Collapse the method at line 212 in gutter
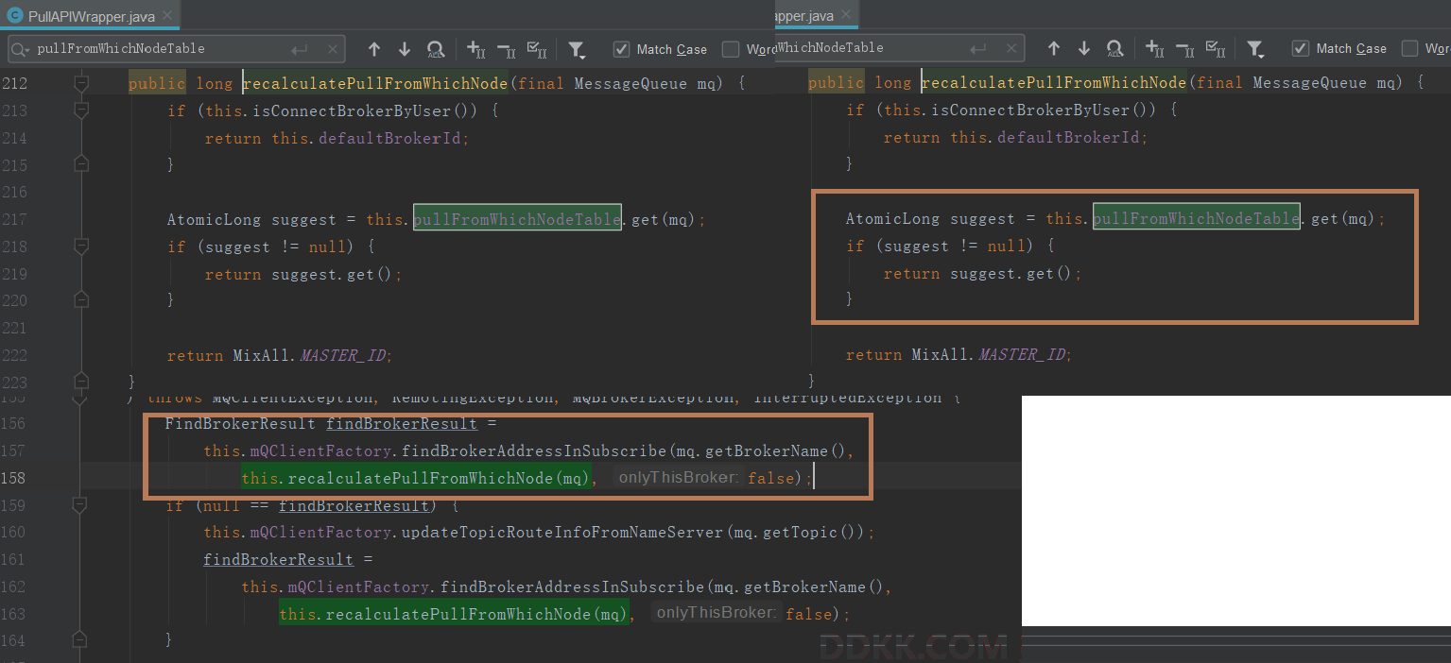The width and height of the screenshot is (1451, 663). [81, 84]
